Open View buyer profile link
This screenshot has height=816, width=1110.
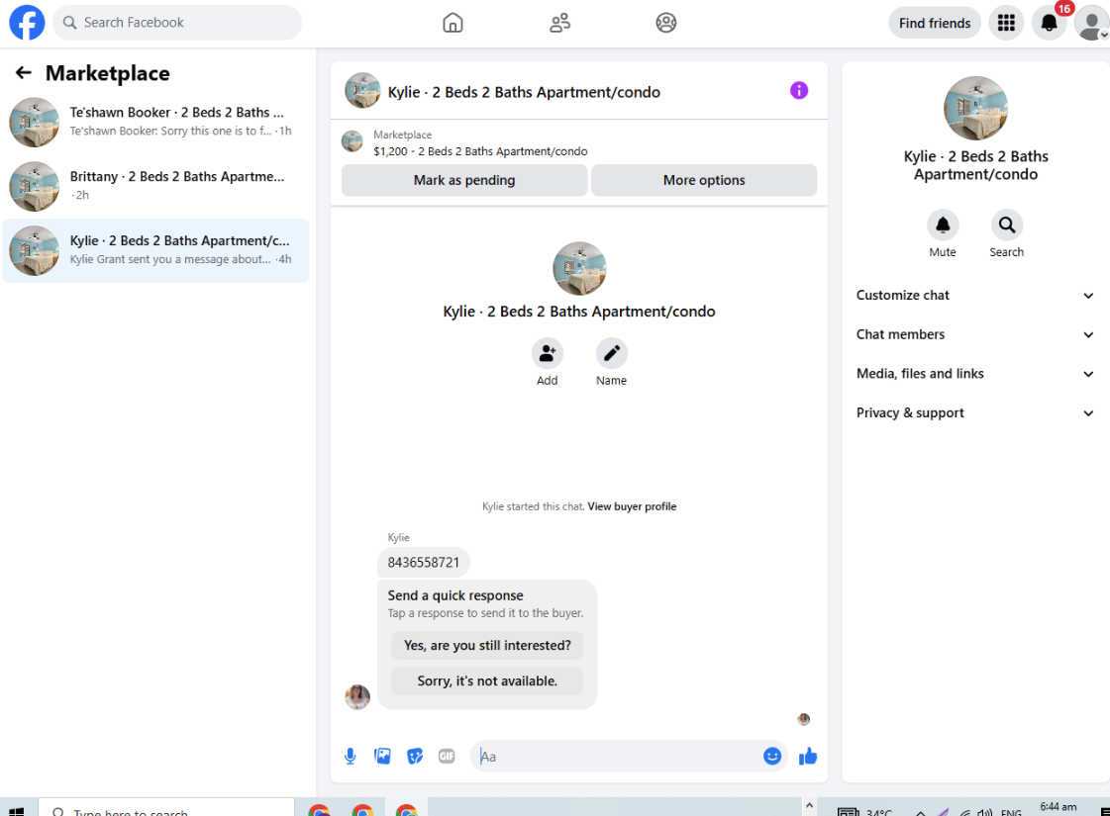tap(632, 506)
